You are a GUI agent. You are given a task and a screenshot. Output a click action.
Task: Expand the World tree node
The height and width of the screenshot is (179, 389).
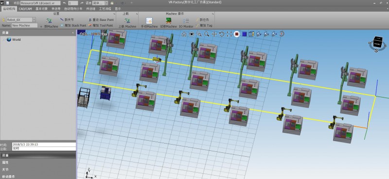4,40
